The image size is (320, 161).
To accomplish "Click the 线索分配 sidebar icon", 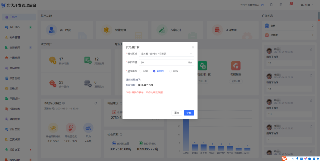I will (x=7, y=160).
